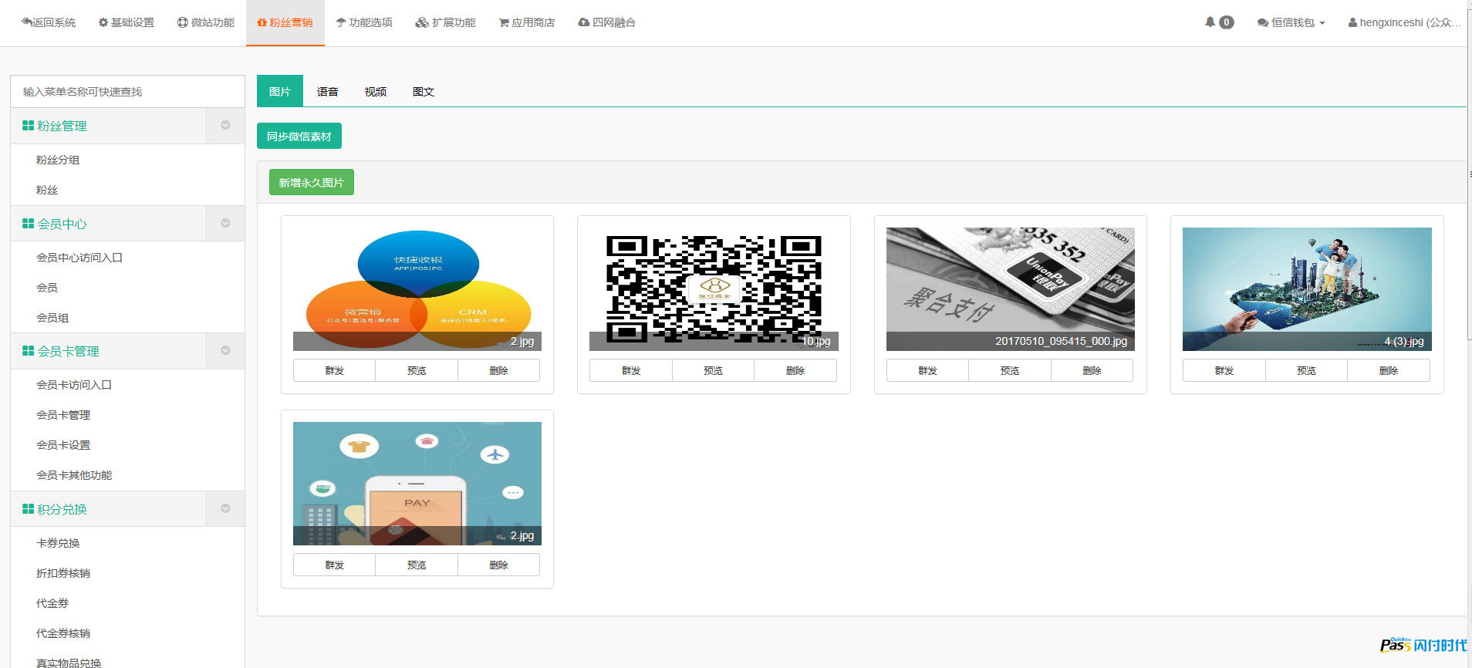Click the 粉丝管理 section header

coord(109,126)
